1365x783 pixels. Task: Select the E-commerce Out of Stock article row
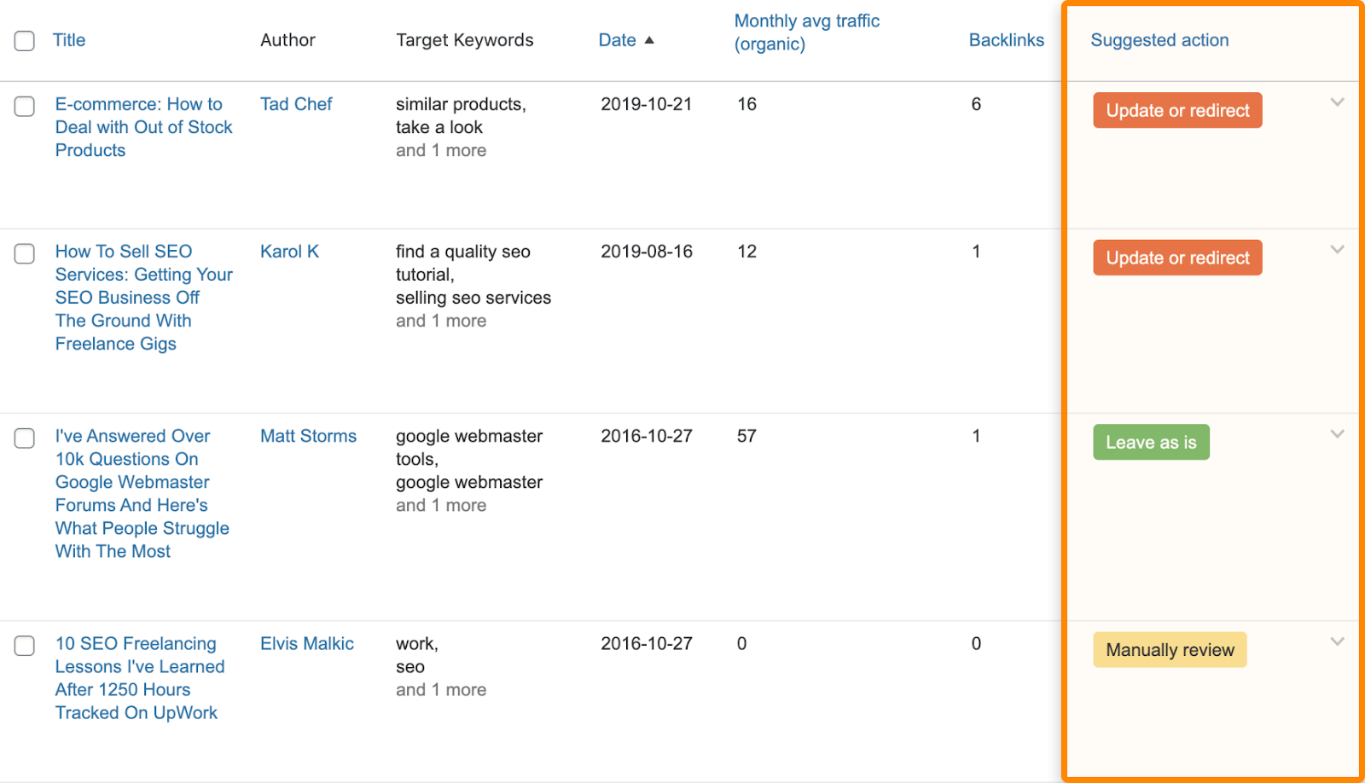pos(24,106)
